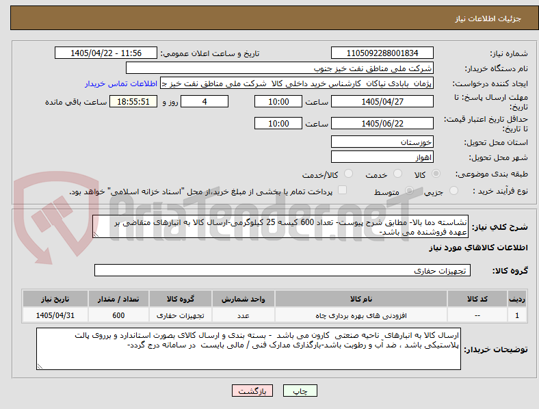Click the response deadline date 1405/04/27
This screenshot has width=539, height=409.
[x=382, y=101]
